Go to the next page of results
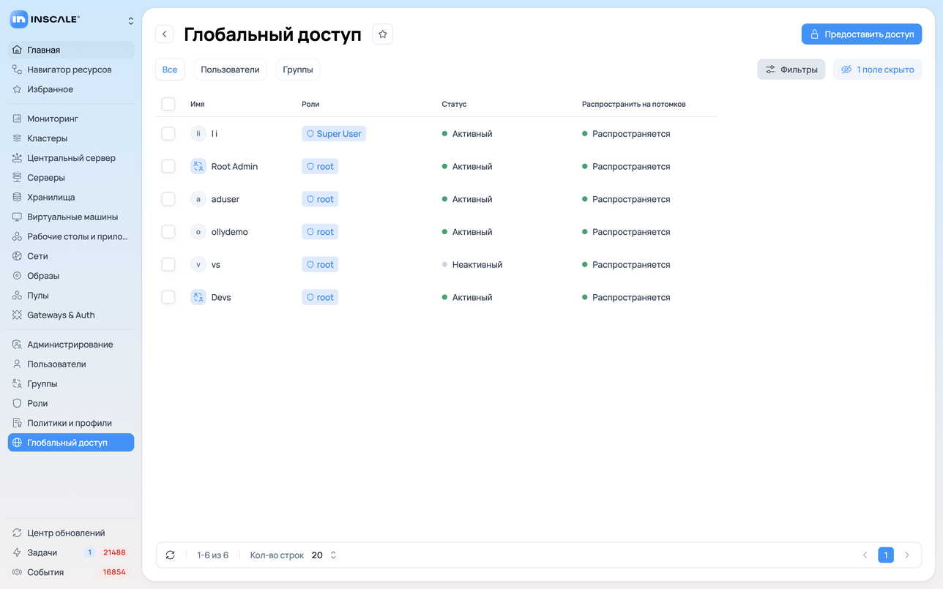This screenshot has width=943, height=589. pyautogui.click(x=907, y=555)
